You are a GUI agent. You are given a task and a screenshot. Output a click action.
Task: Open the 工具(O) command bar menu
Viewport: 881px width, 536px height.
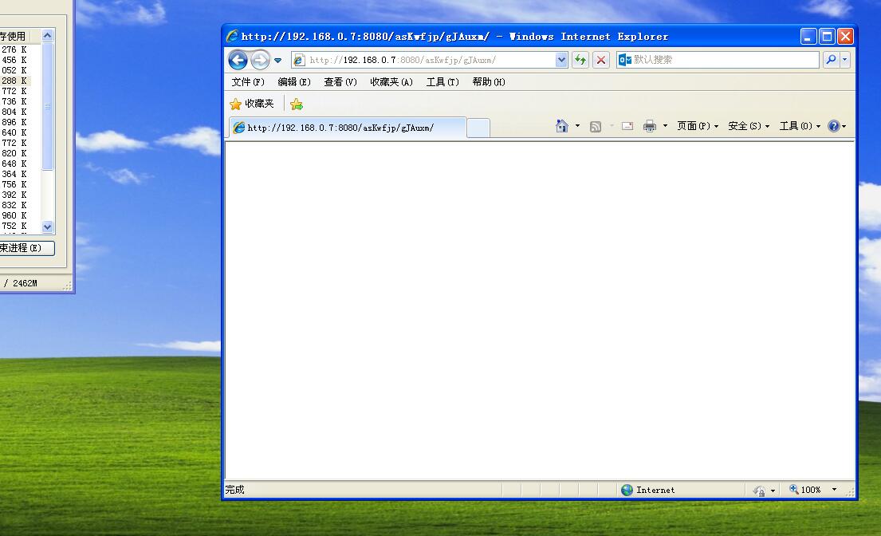coord(800,126)
